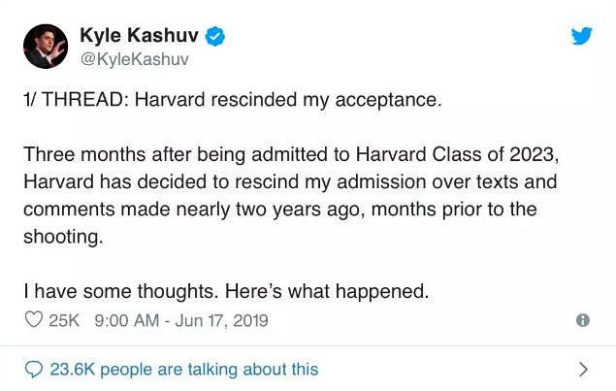Open Kyle Kashuv's profile picture
The height and width of the screenshot is (391, 616).
[x=47, y=46]
